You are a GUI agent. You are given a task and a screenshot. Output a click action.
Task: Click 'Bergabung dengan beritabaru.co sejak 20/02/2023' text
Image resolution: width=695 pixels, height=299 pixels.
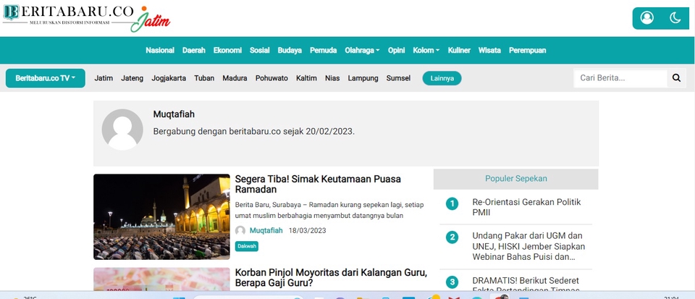coord(254,132)
